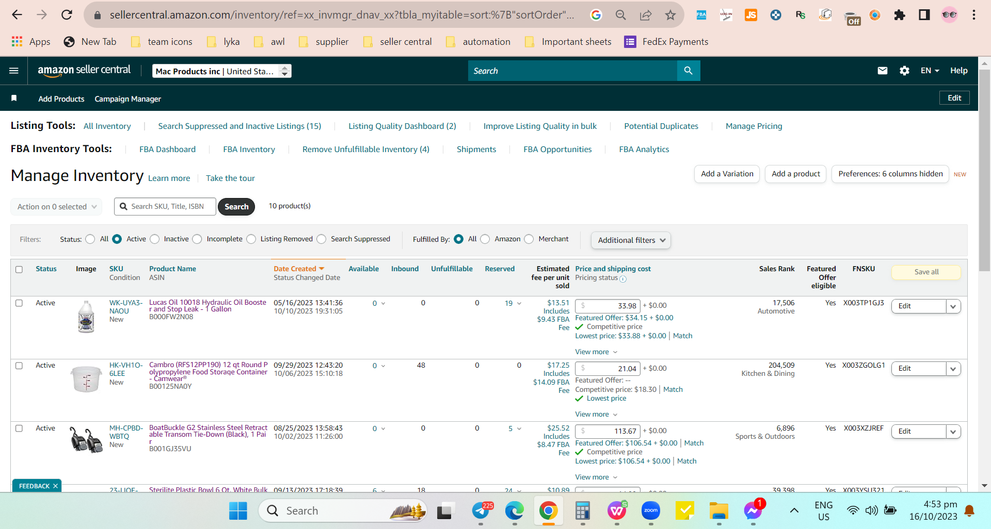This screenshot has height=529, width=991.
Task: Expand reserved quantity 19 details
Action: coord(513,303)
